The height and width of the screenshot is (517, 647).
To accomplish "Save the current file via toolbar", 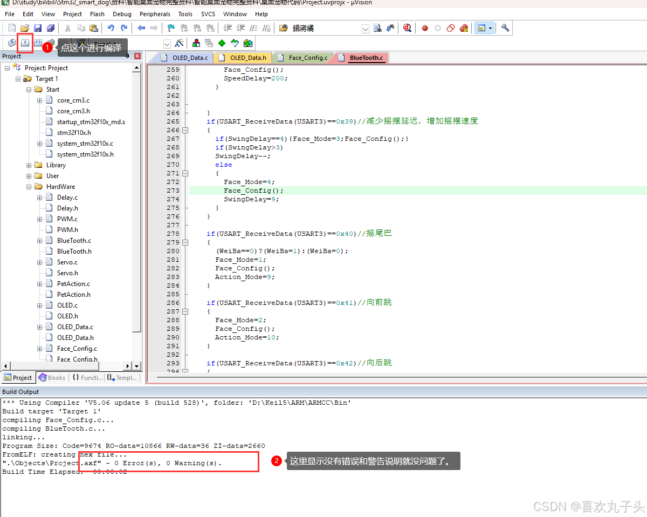I will (38, 28).
